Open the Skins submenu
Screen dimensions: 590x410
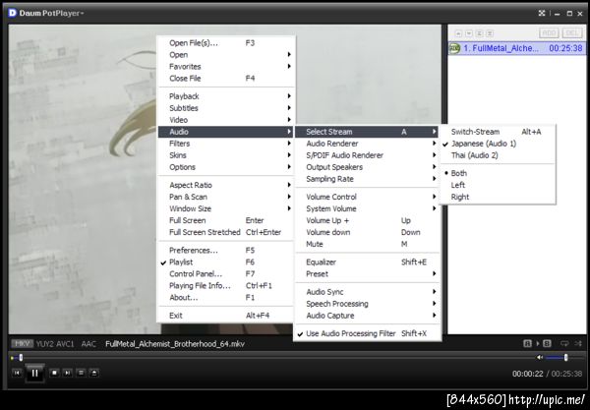pyautogui.click(x=226, y=155)
